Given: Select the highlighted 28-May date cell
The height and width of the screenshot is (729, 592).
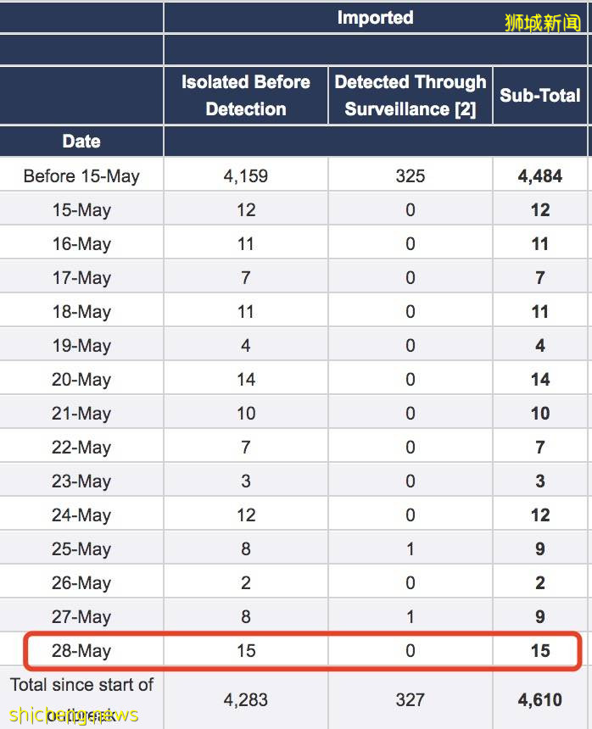Looking at the screenshot, I should [81, 651].
